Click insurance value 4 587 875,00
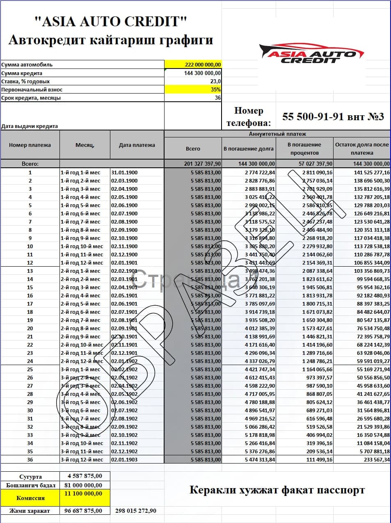Image resolution: width=391 pixels, height=523 pixels. pos(85,476)
